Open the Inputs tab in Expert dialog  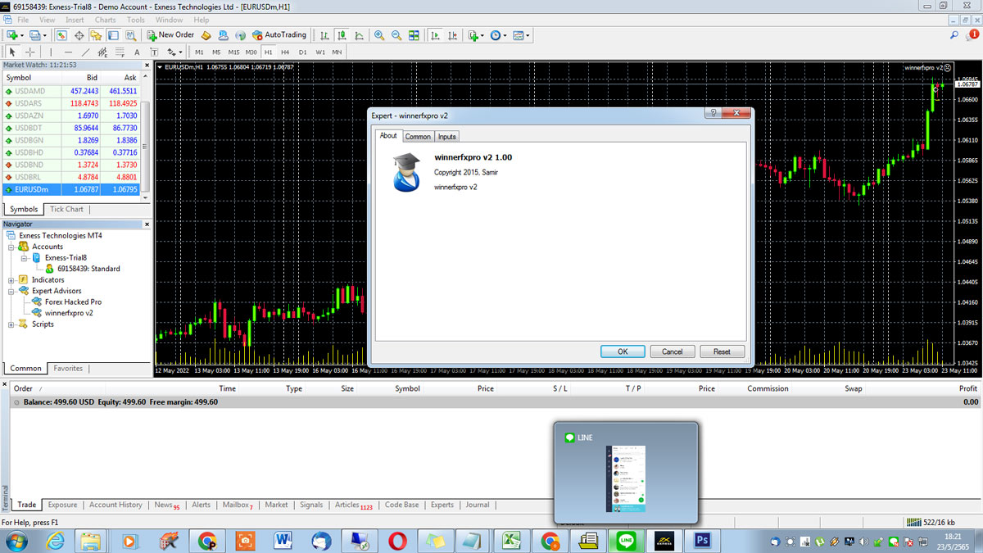click(446, 137)
